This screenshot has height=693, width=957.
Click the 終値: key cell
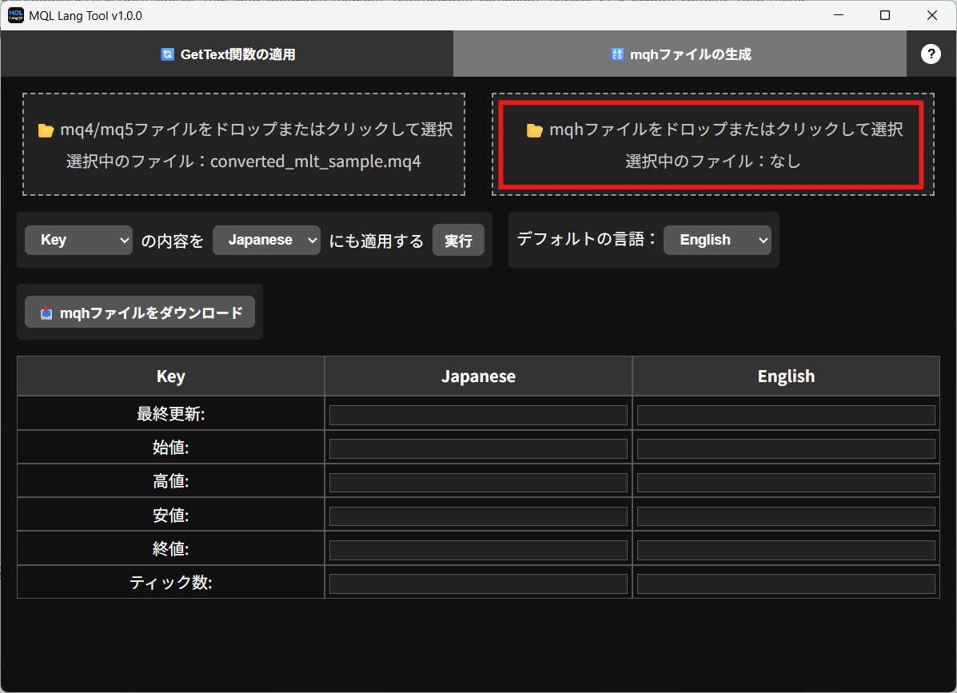(x=171, y=548)
